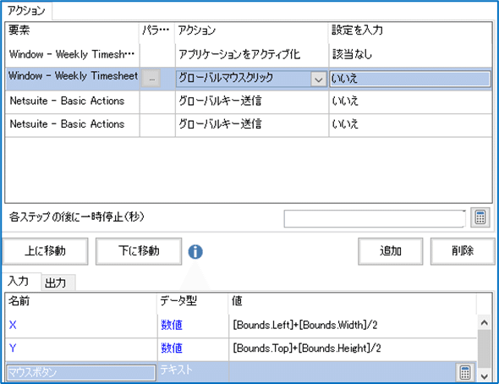This screenshot has width=499, height=384.
Task: Click the 追加 button
Action: click(391, 251)
